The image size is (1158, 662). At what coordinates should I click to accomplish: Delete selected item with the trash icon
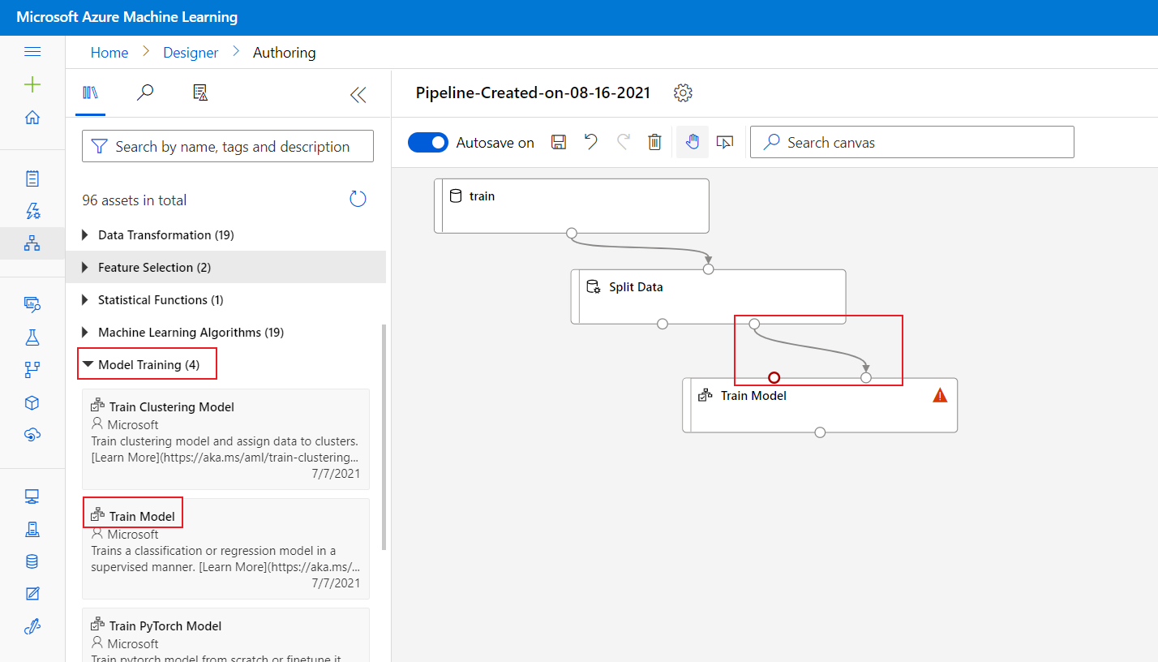pyautogui.click(x=655, y=142)
